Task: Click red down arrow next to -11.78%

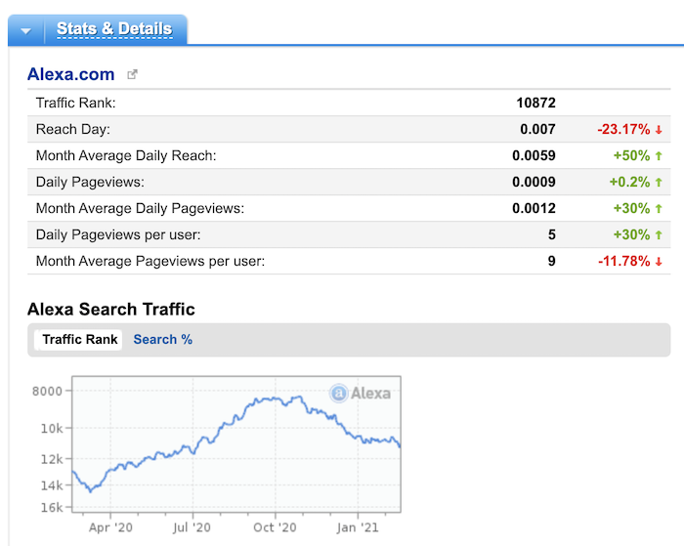Action: click(659, 261)
